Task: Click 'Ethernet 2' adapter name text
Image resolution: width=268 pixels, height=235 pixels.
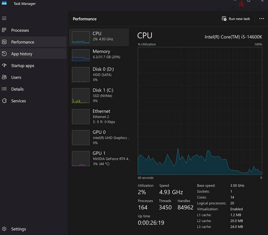Action: [101, 117]
